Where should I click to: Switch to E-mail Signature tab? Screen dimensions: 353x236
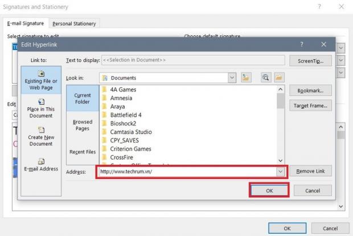[26, 23]
